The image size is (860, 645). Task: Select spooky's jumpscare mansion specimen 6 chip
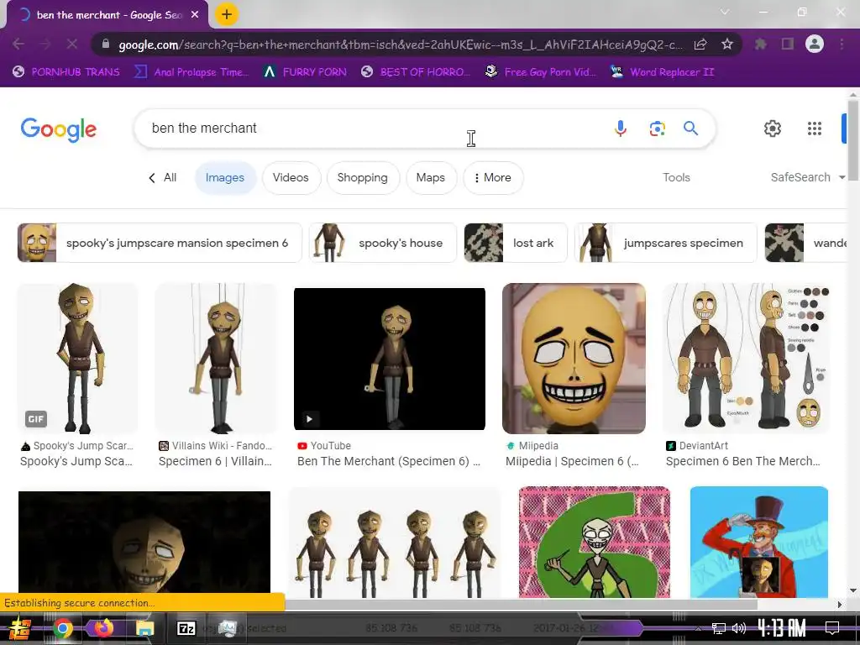tap(160, 243)
